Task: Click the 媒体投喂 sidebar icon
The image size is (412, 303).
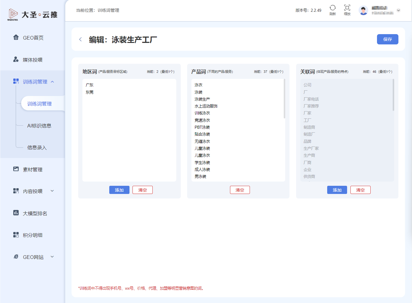Action: [x=16, y=60]
